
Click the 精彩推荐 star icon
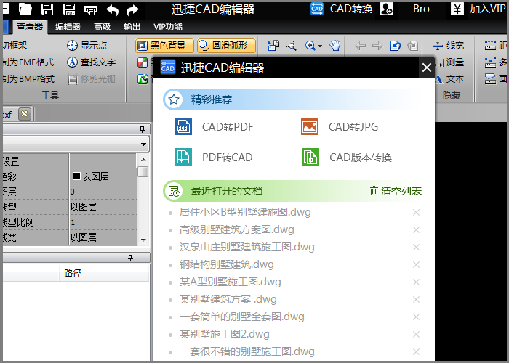point(174,99)
